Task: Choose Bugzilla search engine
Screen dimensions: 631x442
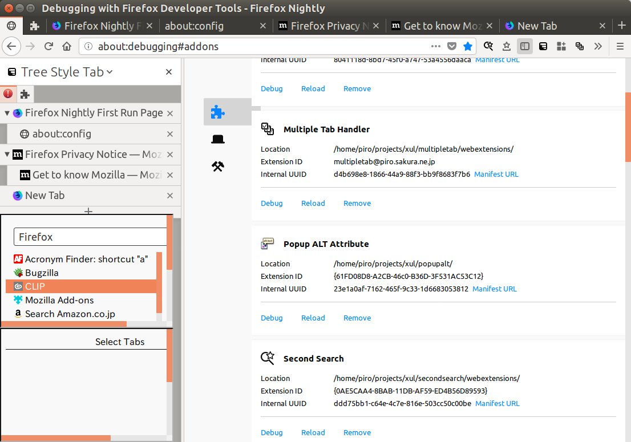Action: tap(81, 273)
